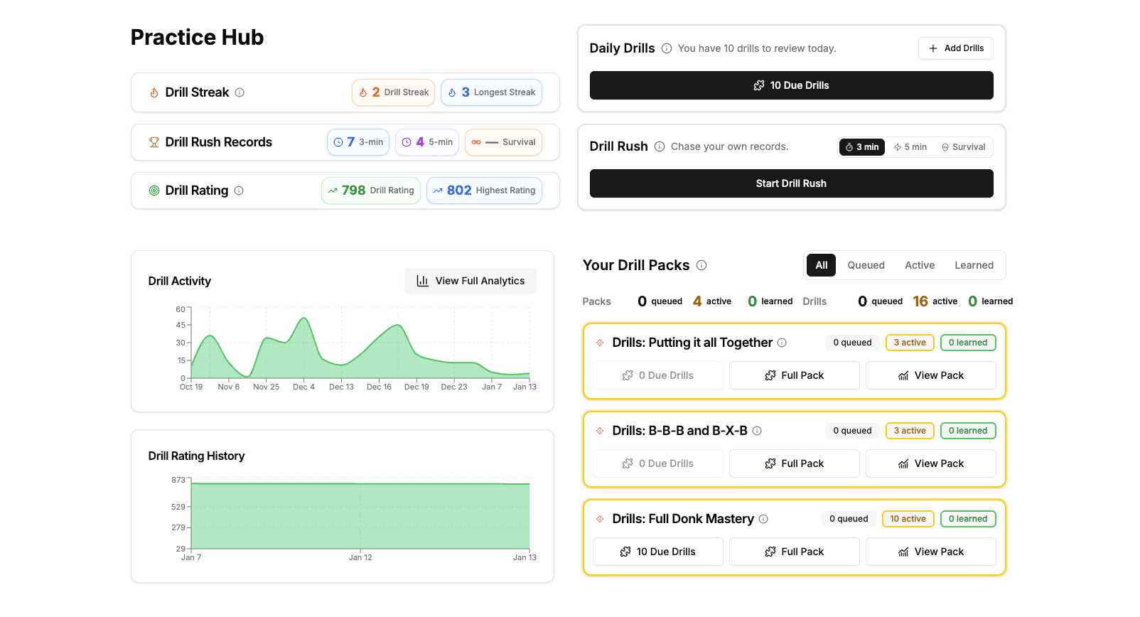This screenshot has height=617, width=1140.
Task: Click flame icon beside Drill Streak title
Action: [x=154, y=92]
